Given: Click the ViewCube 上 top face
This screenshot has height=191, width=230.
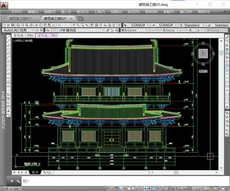Looking at the screenshot, I should click(x=203, y=54).
